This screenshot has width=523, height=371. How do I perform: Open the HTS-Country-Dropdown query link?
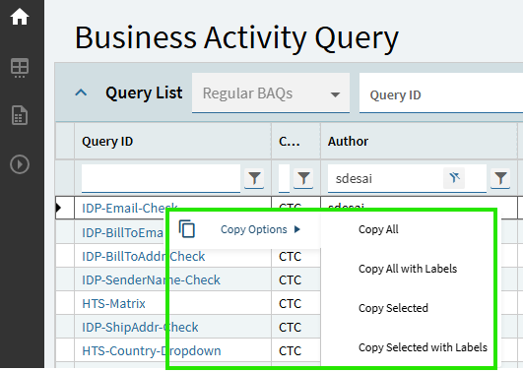coord(152,351)
